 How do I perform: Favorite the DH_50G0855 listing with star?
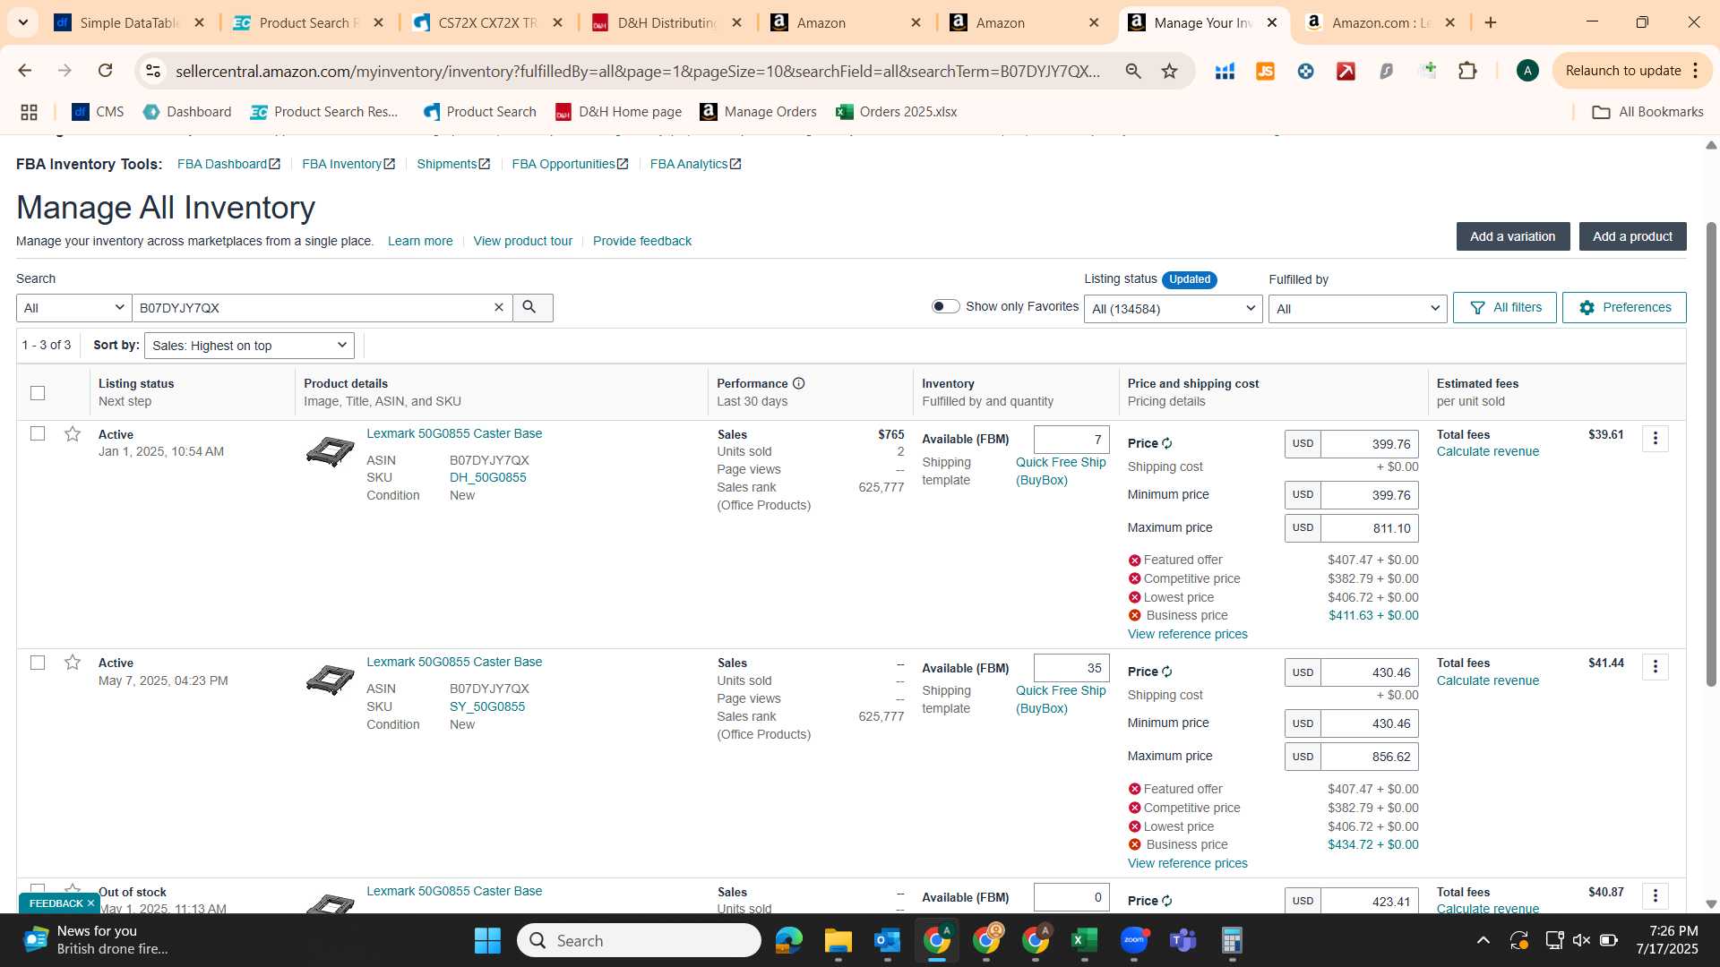[x=73, y=434]
